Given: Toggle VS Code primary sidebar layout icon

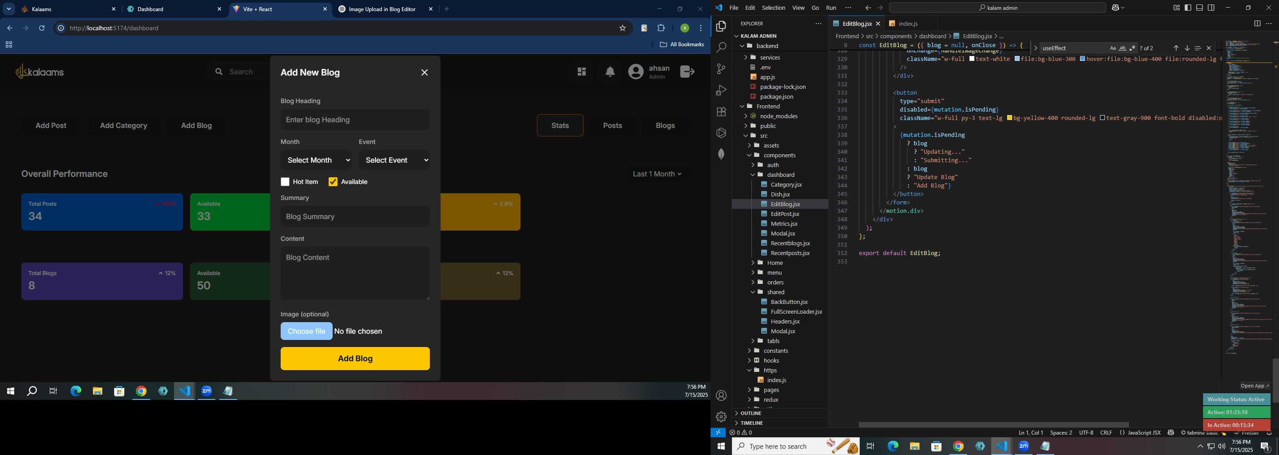Looking at the screenshot, I should (x=1188, y=8).
